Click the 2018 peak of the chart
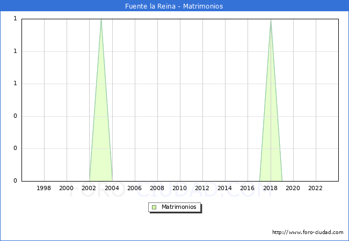The width and height of the screenshot is (349, 241). [x=271, y=20]
